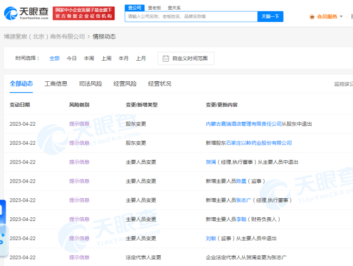Select the 查老板 search tab
The image size is (353, 266).
[155, 8]
